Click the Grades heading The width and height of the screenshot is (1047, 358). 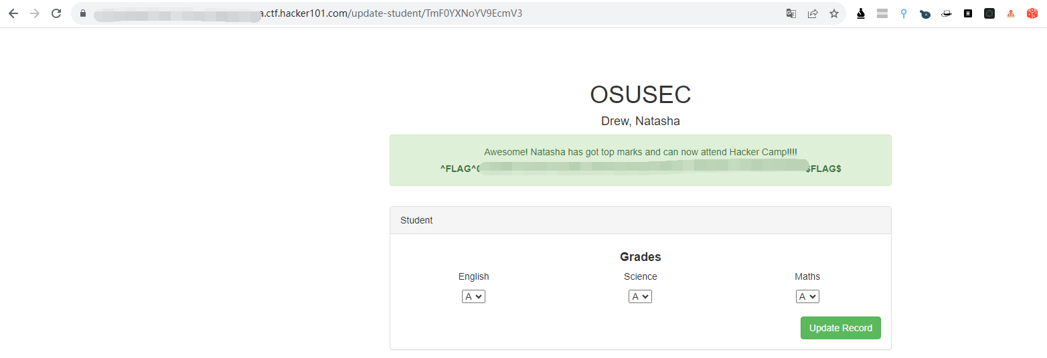click(641, 257)
